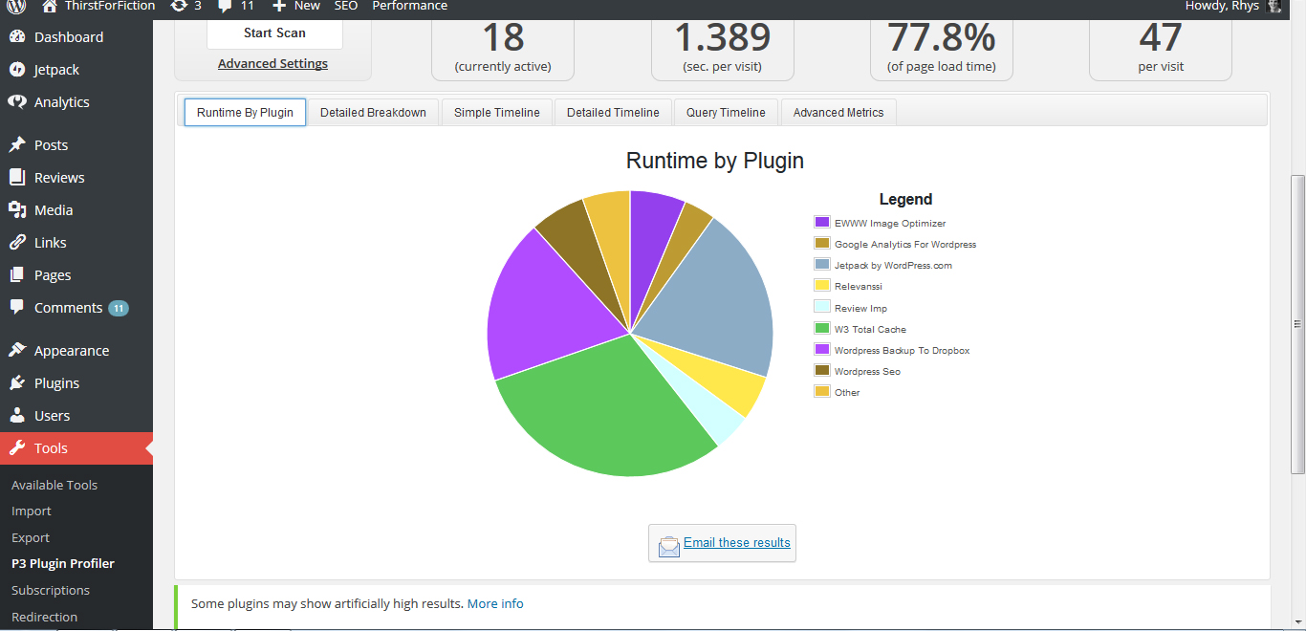Open the New content menu

click(296, 6)
